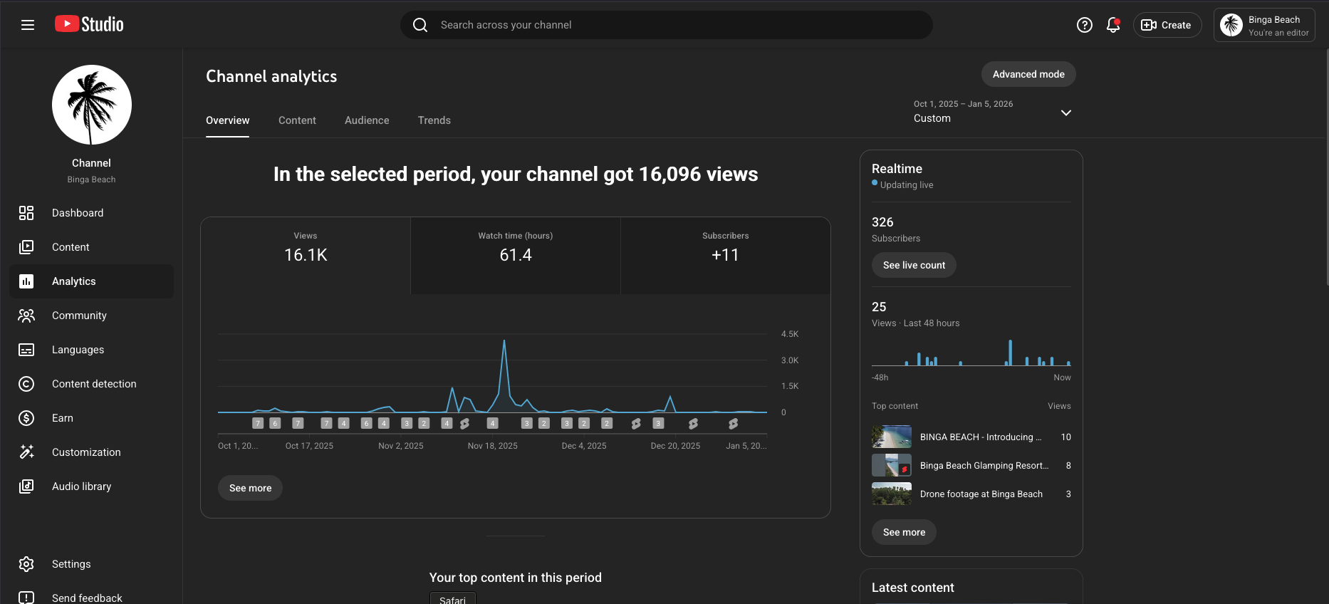The height and width of the screenshot is (604, 1329).
Task: Click See live count button
Action: click(914, 265)
